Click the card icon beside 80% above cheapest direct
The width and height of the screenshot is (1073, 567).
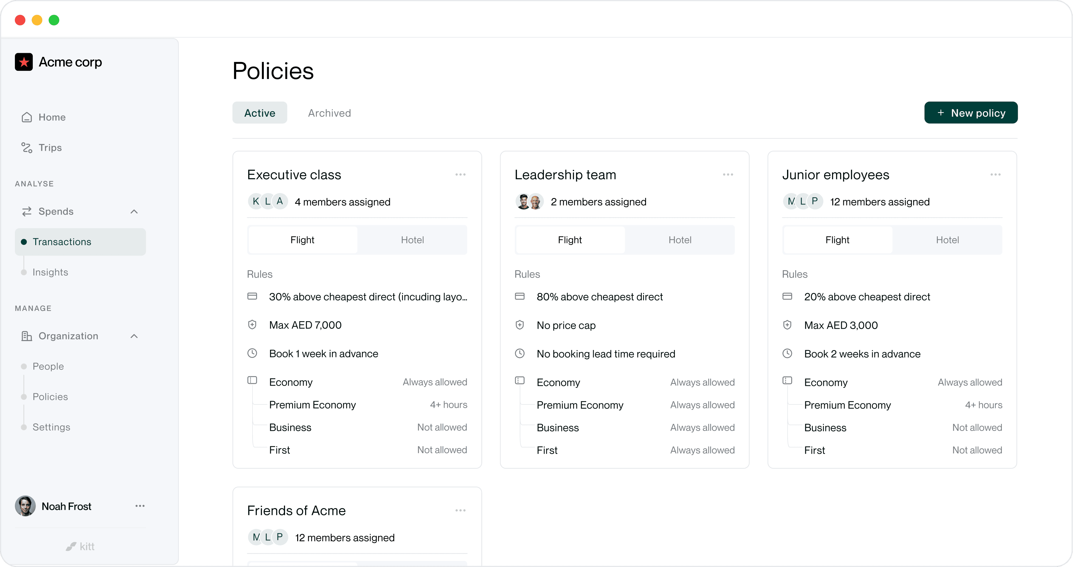click(x=520, y=296)
